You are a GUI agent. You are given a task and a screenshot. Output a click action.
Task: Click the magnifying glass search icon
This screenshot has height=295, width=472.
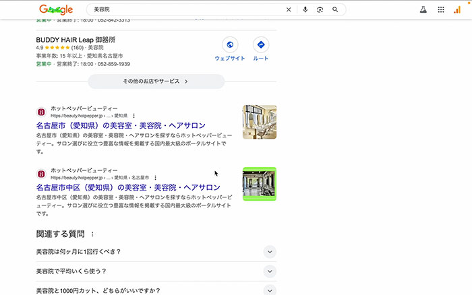click(335, 9)
